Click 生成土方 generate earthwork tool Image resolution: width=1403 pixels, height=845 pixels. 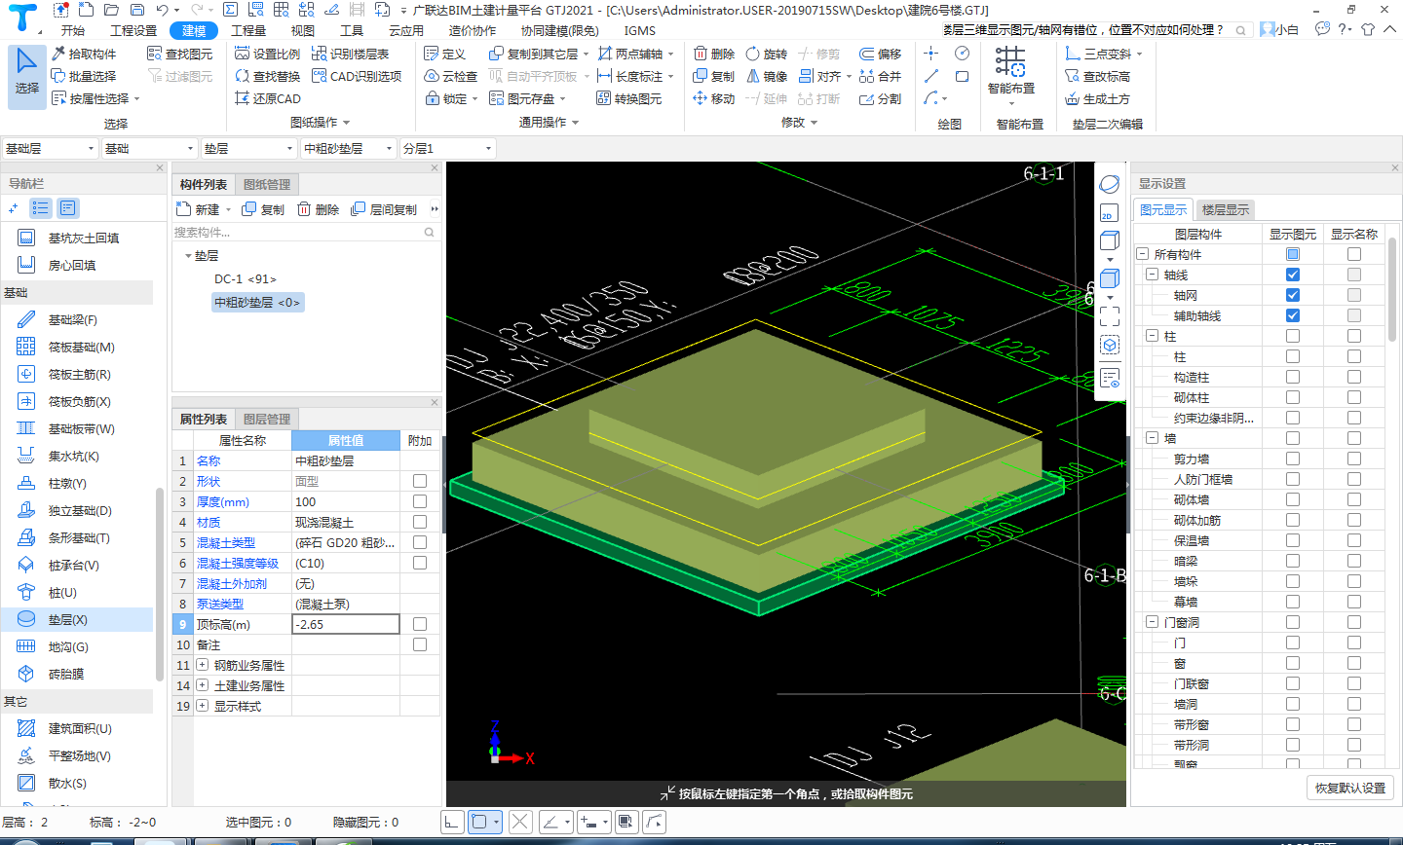pyautogui.click(x=1097, y=98)
